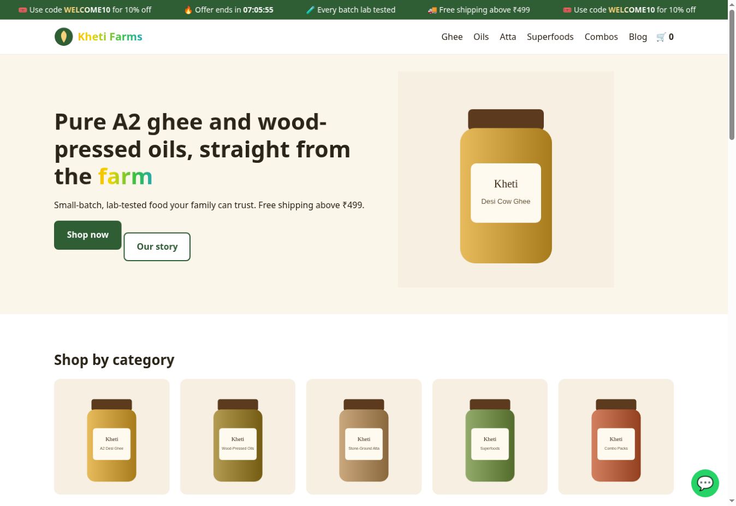Image resolution: width=736 pixels, height=506 pixels.
Task: Click the 'Shop by category' heading
Action: pyautogui.click(x=114, y=360)
